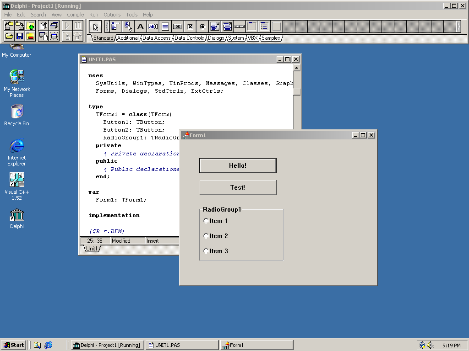469x351 pixels.
Task: Click the Hello! button on Form1
Action: 238,165
